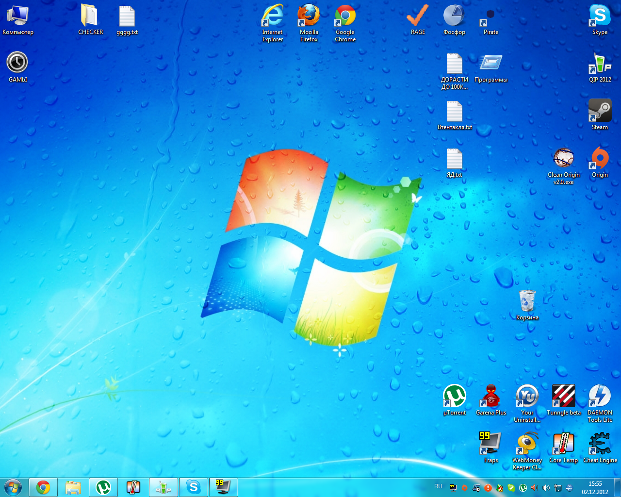Launch Skype from desktop shortcut
This screenshot has width=621, height=497.
pos(600,20)
